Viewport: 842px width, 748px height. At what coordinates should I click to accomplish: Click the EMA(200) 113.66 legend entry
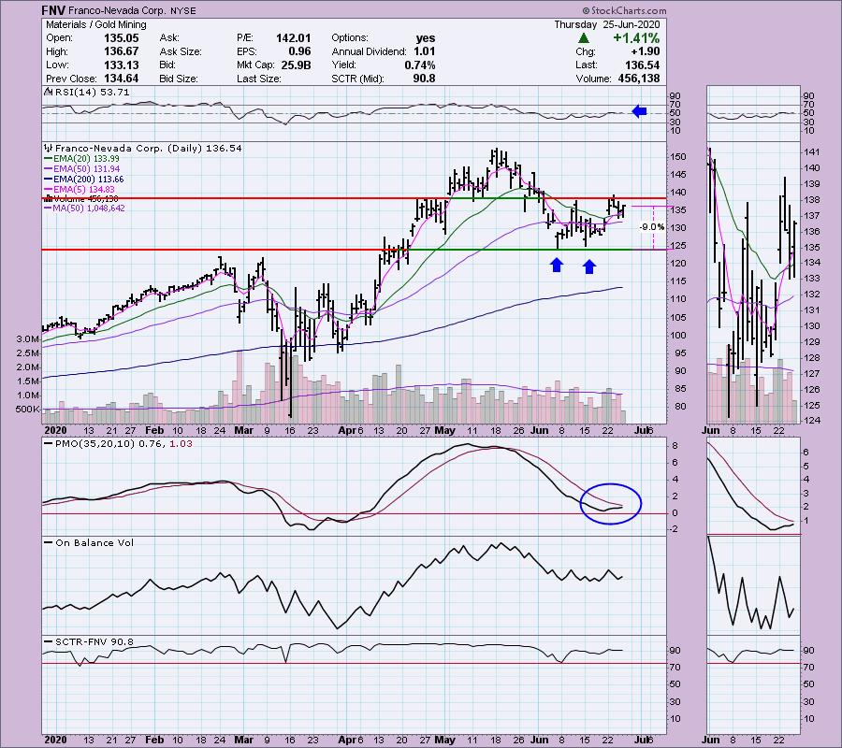[x=89, y=180]
